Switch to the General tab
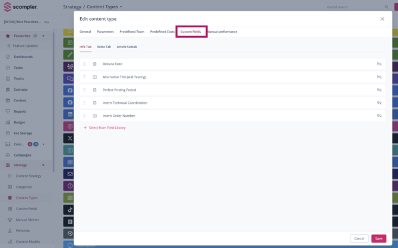 click(86, 31)
